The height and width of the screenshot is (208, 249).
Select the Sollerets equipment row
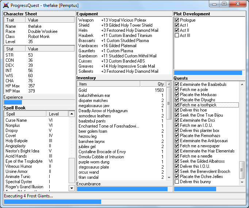[x=124, y=71]
